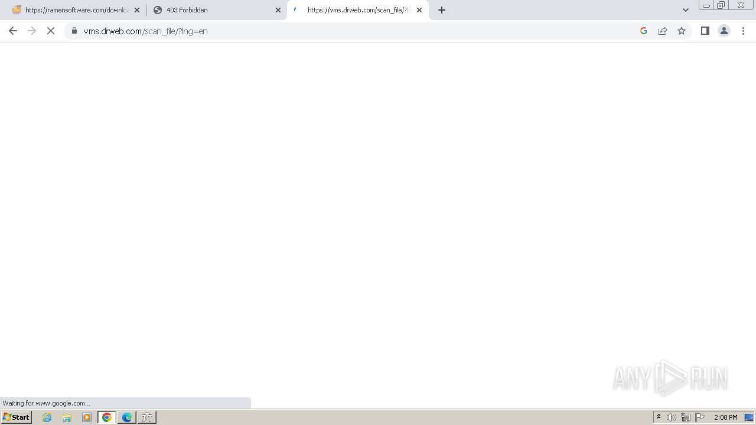This screenshot has width=756, height=425.
Task: Open Action Center flag icon
Action: coord(700,417)
